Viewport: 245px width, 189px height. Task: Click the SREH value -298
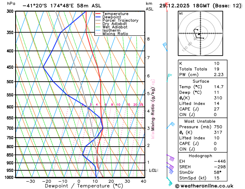coord(220,167)
